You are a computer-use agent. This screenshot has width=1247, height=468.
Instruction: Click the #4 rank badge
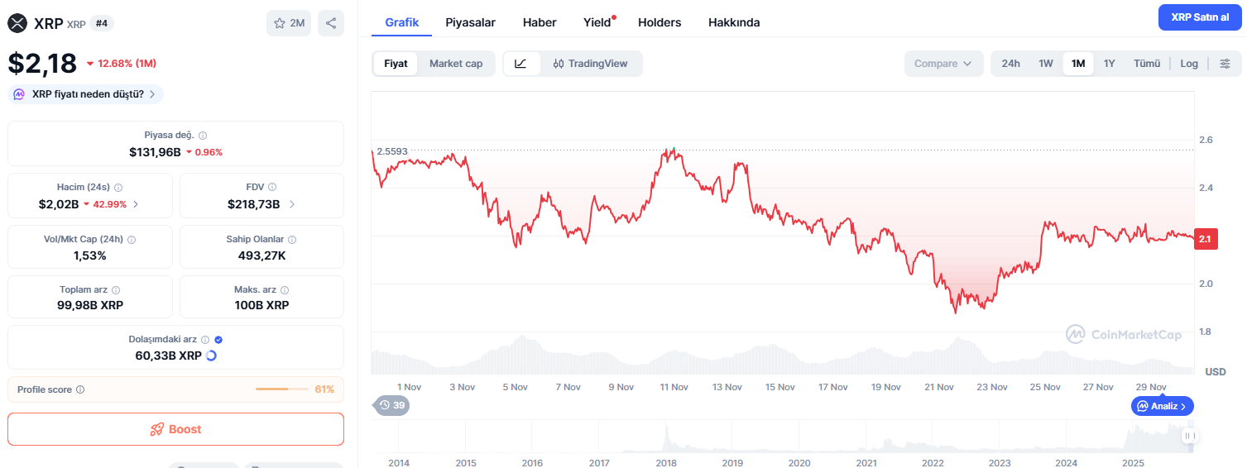tap(102, 23)
